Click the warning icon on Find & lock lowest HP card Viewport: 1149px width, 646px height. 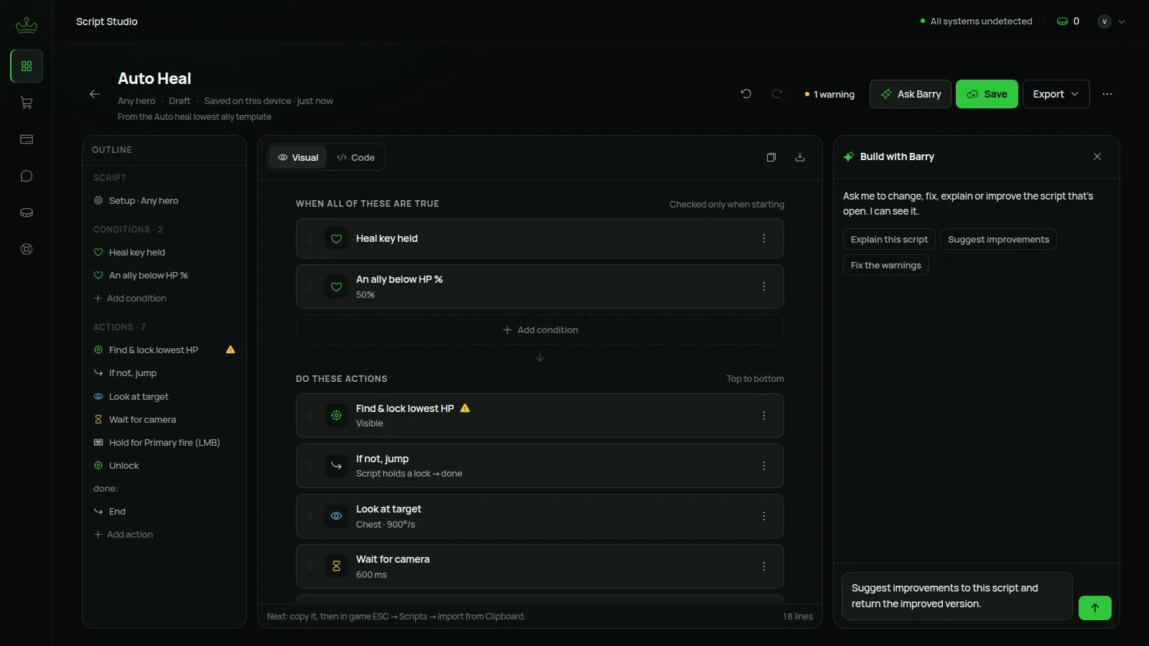click(x=465, y=408)
